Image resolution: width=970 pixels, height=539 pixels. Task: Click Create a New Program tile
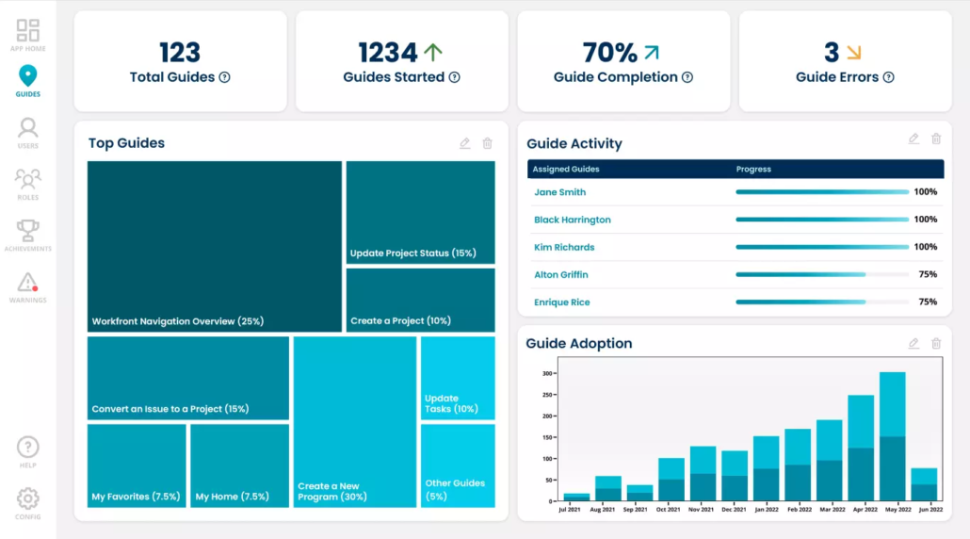click(354, 422)
